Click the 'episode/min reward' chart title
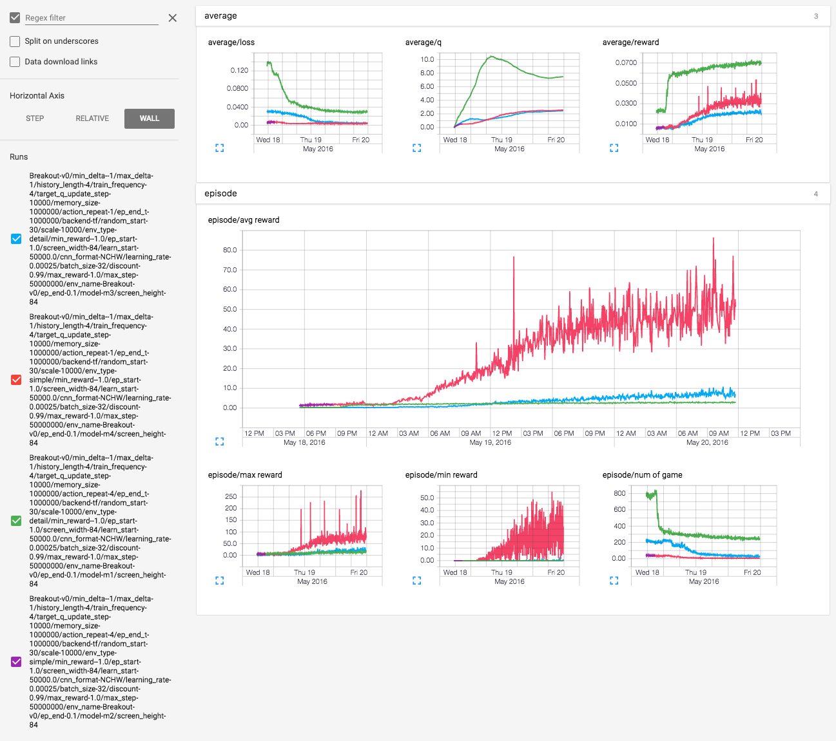The image size is (836, 741). tap(442, 475)
